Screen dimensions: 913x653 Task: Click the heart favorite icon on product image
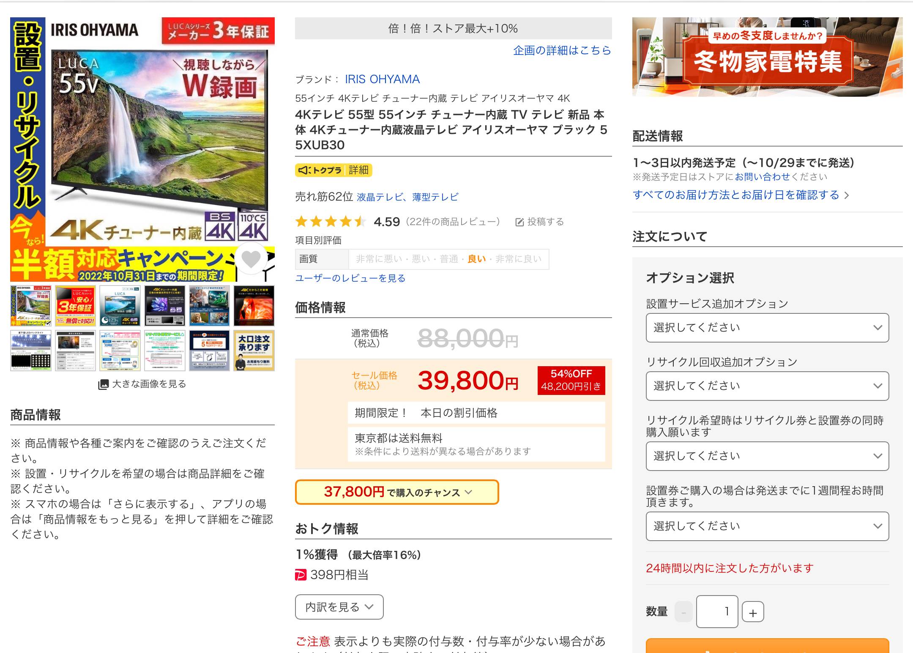251,259
